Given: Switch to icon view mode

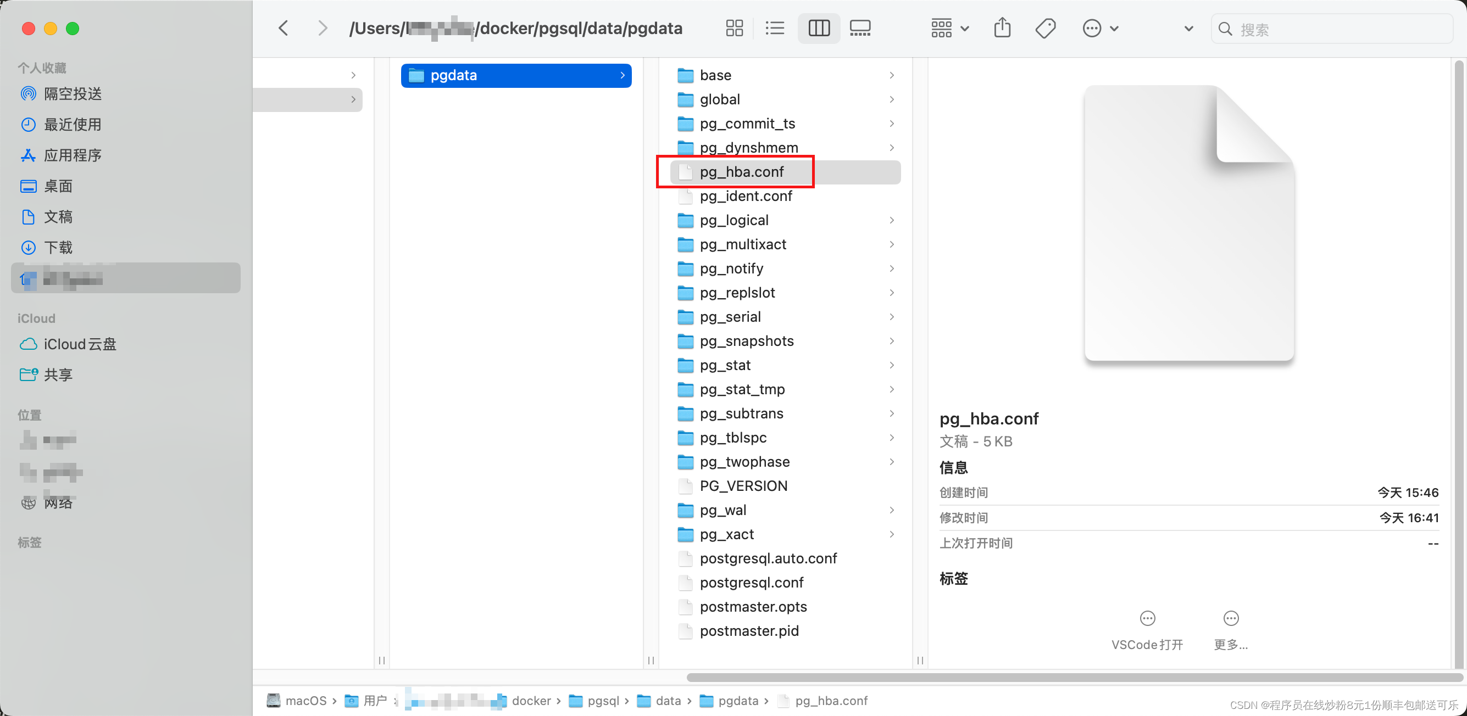Looking at the screenshot, I should click(x=734, y=27).
